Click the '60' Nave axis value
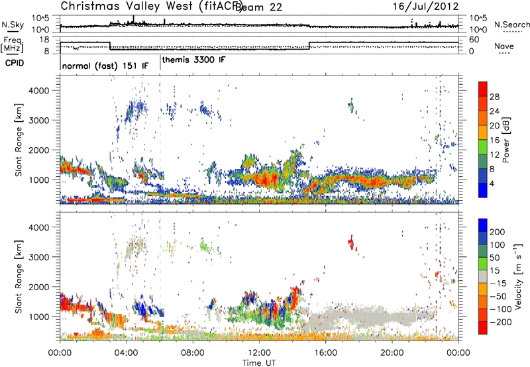The image size is (530, 367). click(474, 40)
